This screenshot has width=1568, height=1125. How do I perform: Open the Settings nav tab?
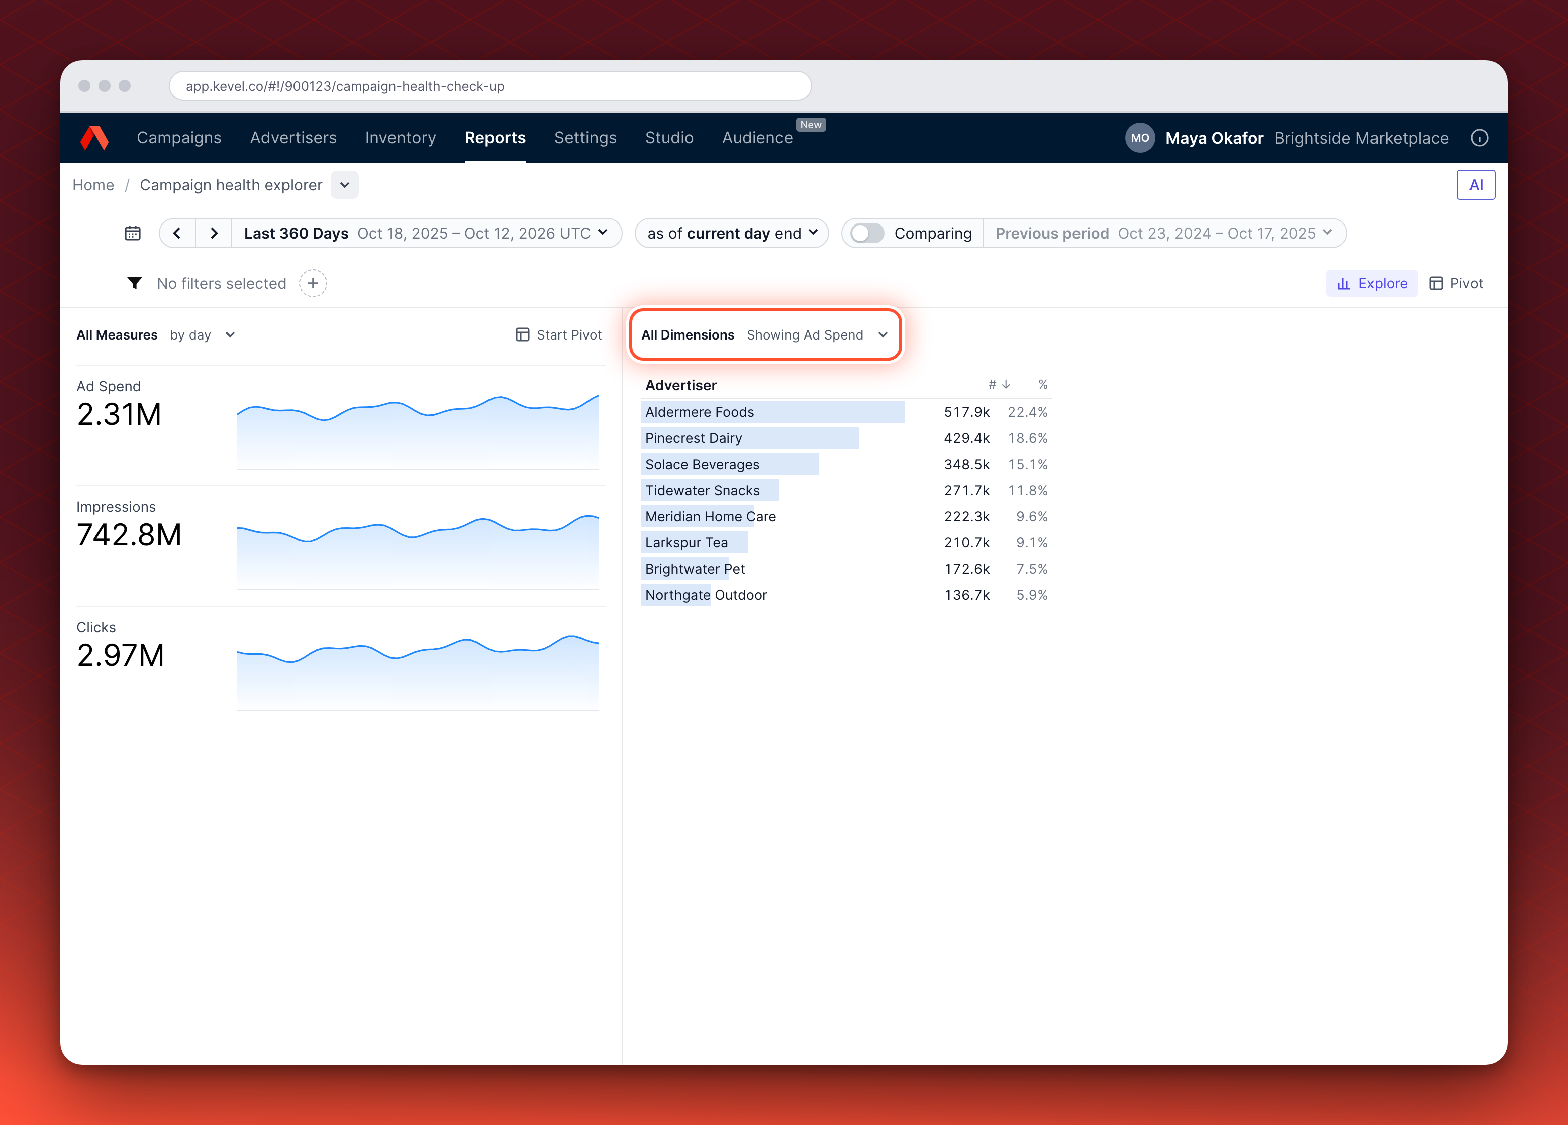pyautogui.click(x=585, y=138)
